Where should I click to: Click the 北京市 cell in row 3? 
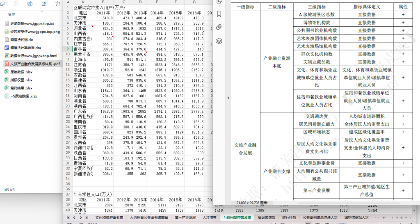83,18
